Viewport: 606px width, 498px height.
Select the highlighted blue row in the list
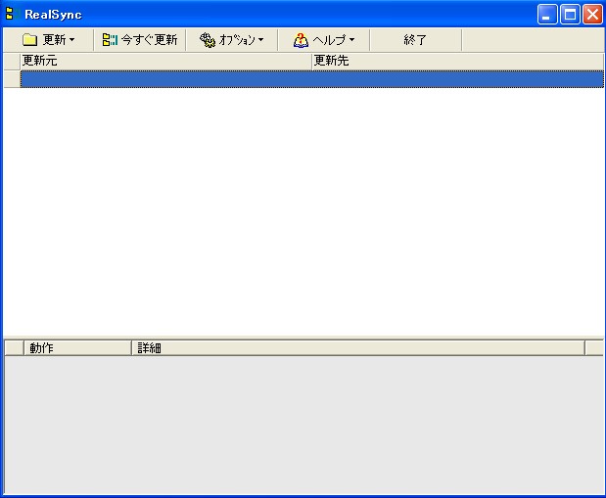(x=311, y=79)
